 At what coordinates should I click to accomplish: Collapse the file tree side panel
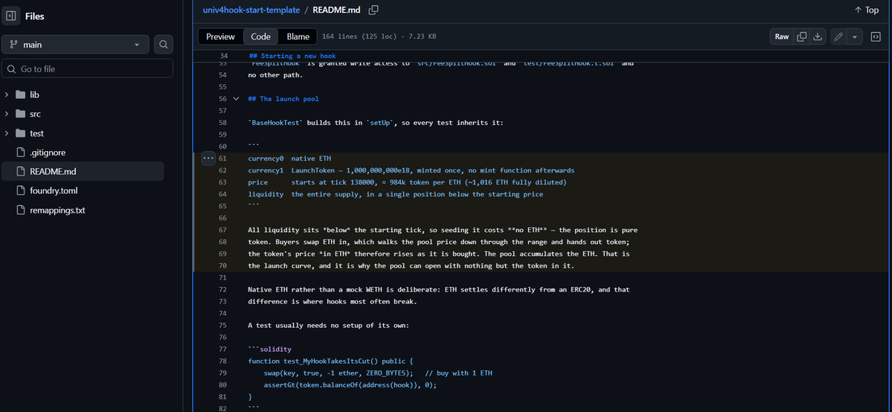(x=11, y=16)
